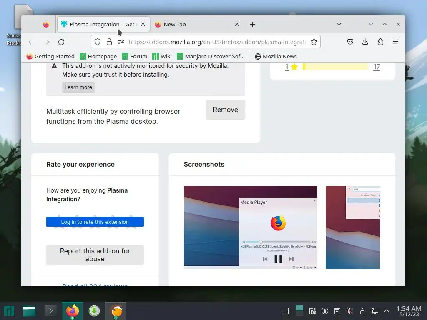Click Report this add-on for abuse
Image resolution: width=427 pixels, height=320 pixels.
95,255
